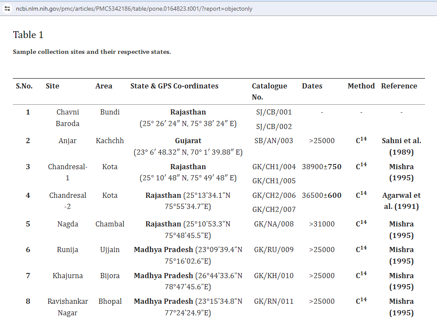437x320 pixels.
Task: Click catalogue number GK/RU/009
Action: pyautogui.click(x=274, y=250)
